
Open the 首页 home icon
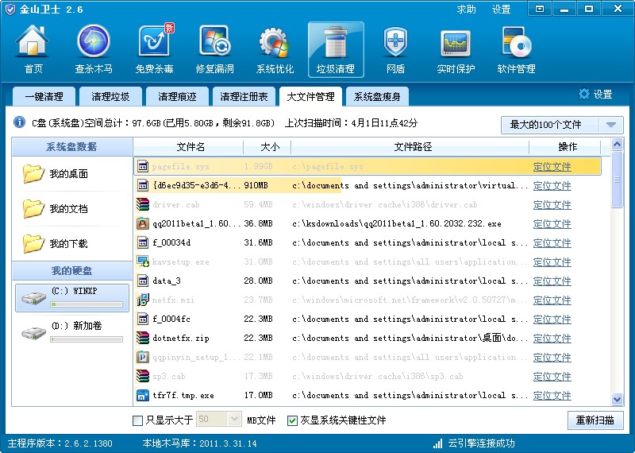point(33,41)
